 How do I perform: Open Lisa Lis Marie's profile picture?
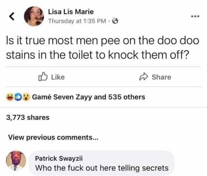pyautogui.click(x=34, y=16)
